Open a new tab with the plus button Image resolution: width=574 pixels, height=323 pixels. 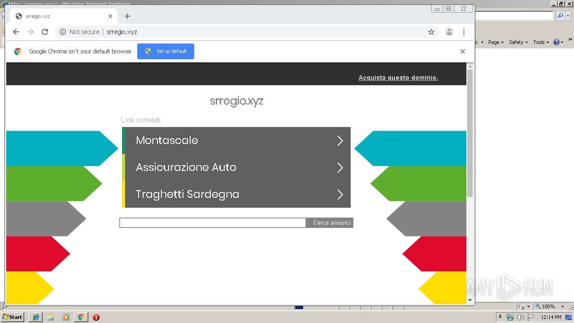click(127, 16)
